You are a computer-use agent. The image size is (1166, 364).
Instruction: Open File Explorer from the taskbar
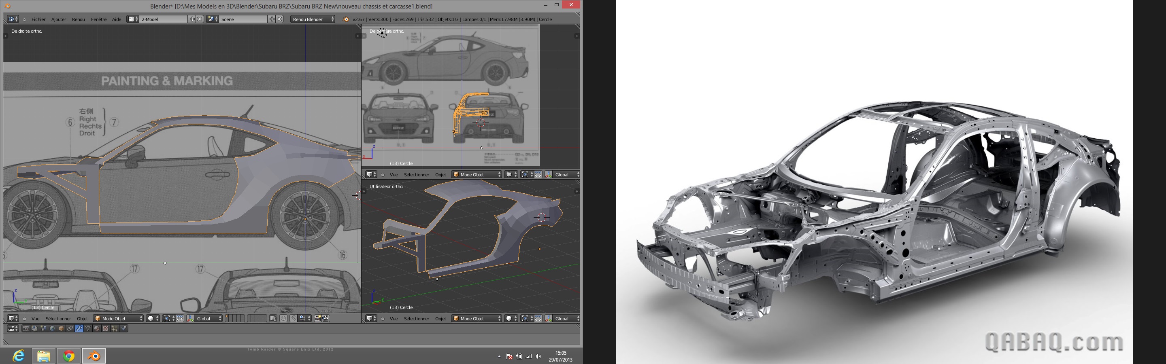coord(44,356)
